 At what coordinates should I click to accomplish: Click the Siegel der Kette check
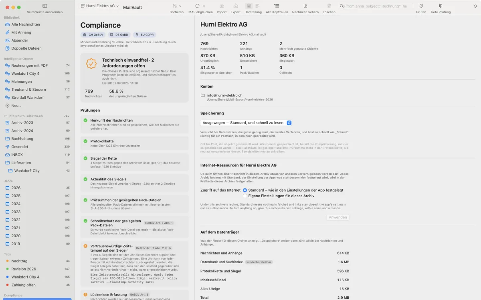coord(134,162)
